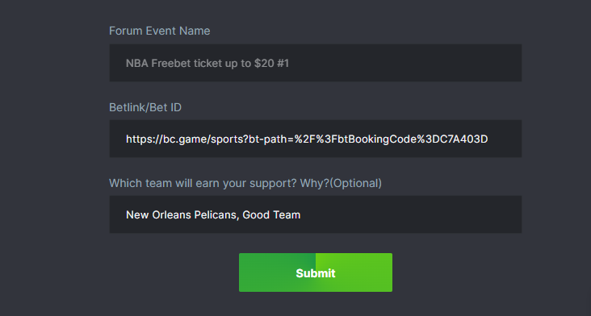The image size is (591, 316).
Task: Click the word "sports" inside the bet link URL
Action: pos(225,139)
